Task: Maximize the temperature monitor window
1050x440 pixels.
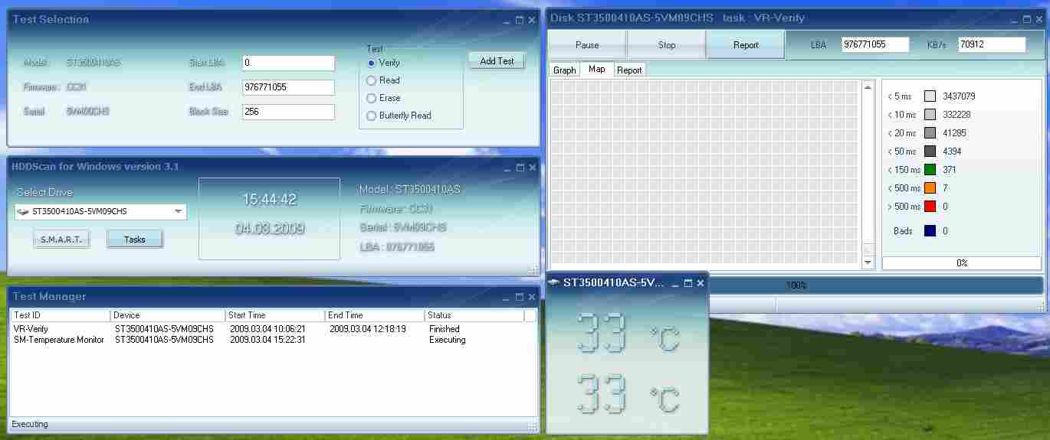Action: coord(688,283)
